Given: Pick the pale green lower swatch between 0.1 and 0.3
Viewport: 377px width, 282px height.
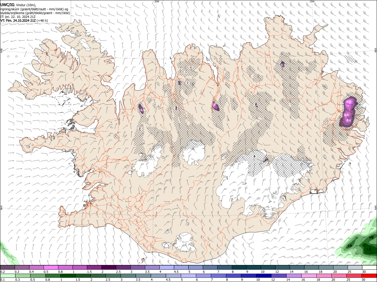Looking at the screenshot, I should (x=8, y=276).
